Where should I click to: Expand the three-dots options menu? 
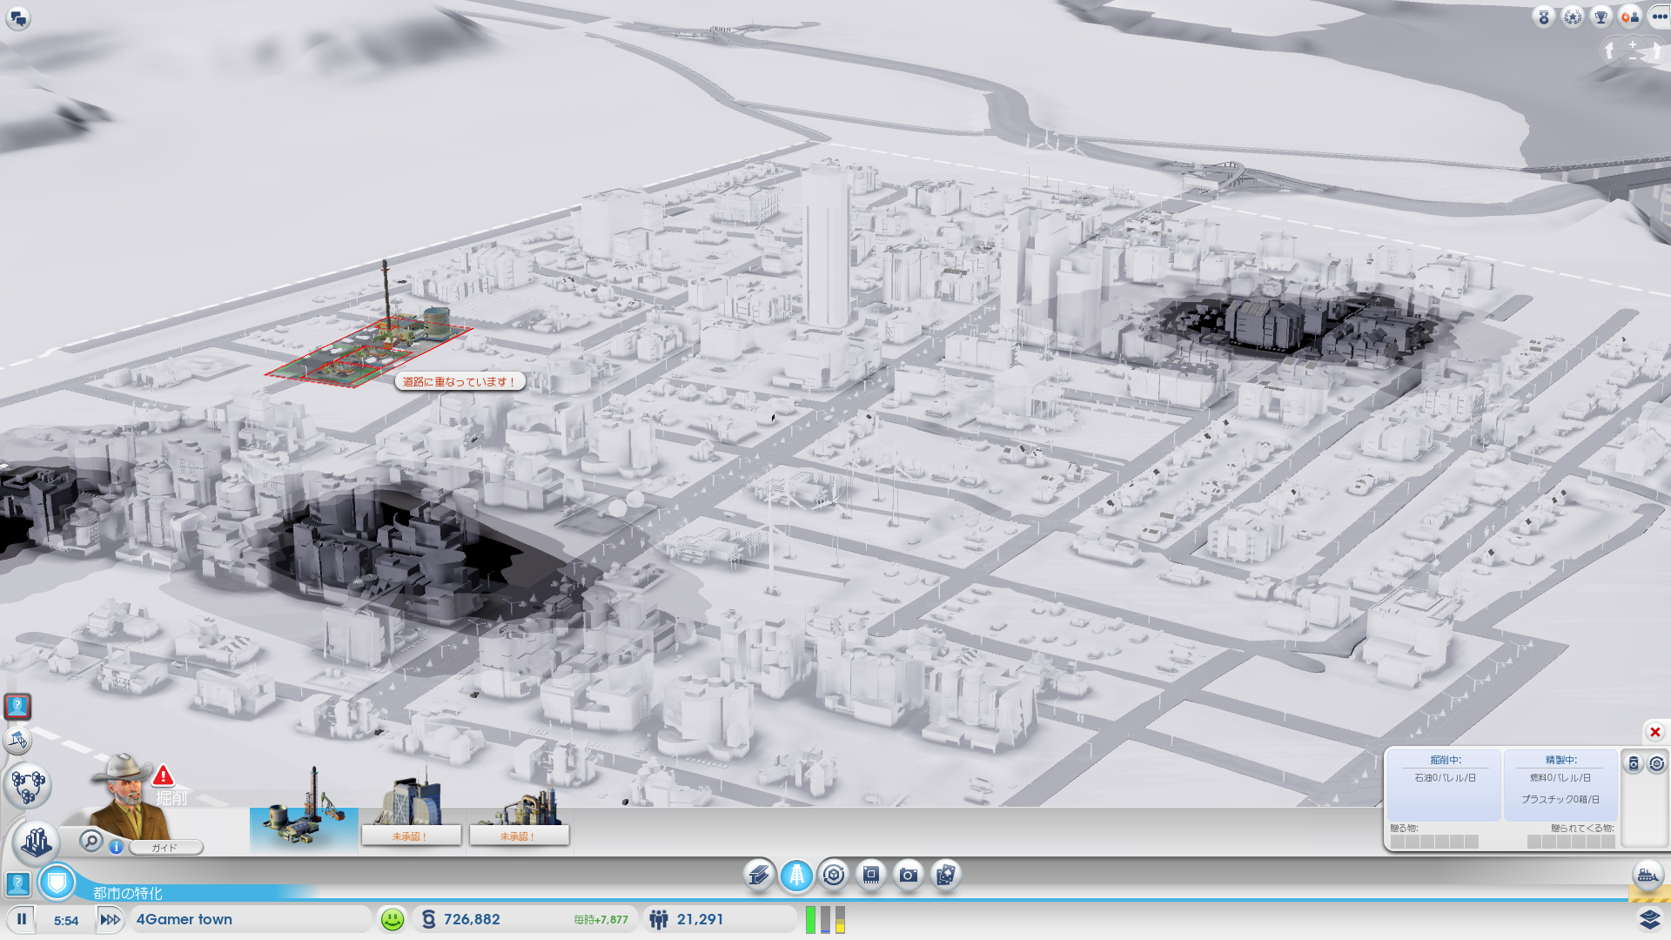click(1659, 17)
